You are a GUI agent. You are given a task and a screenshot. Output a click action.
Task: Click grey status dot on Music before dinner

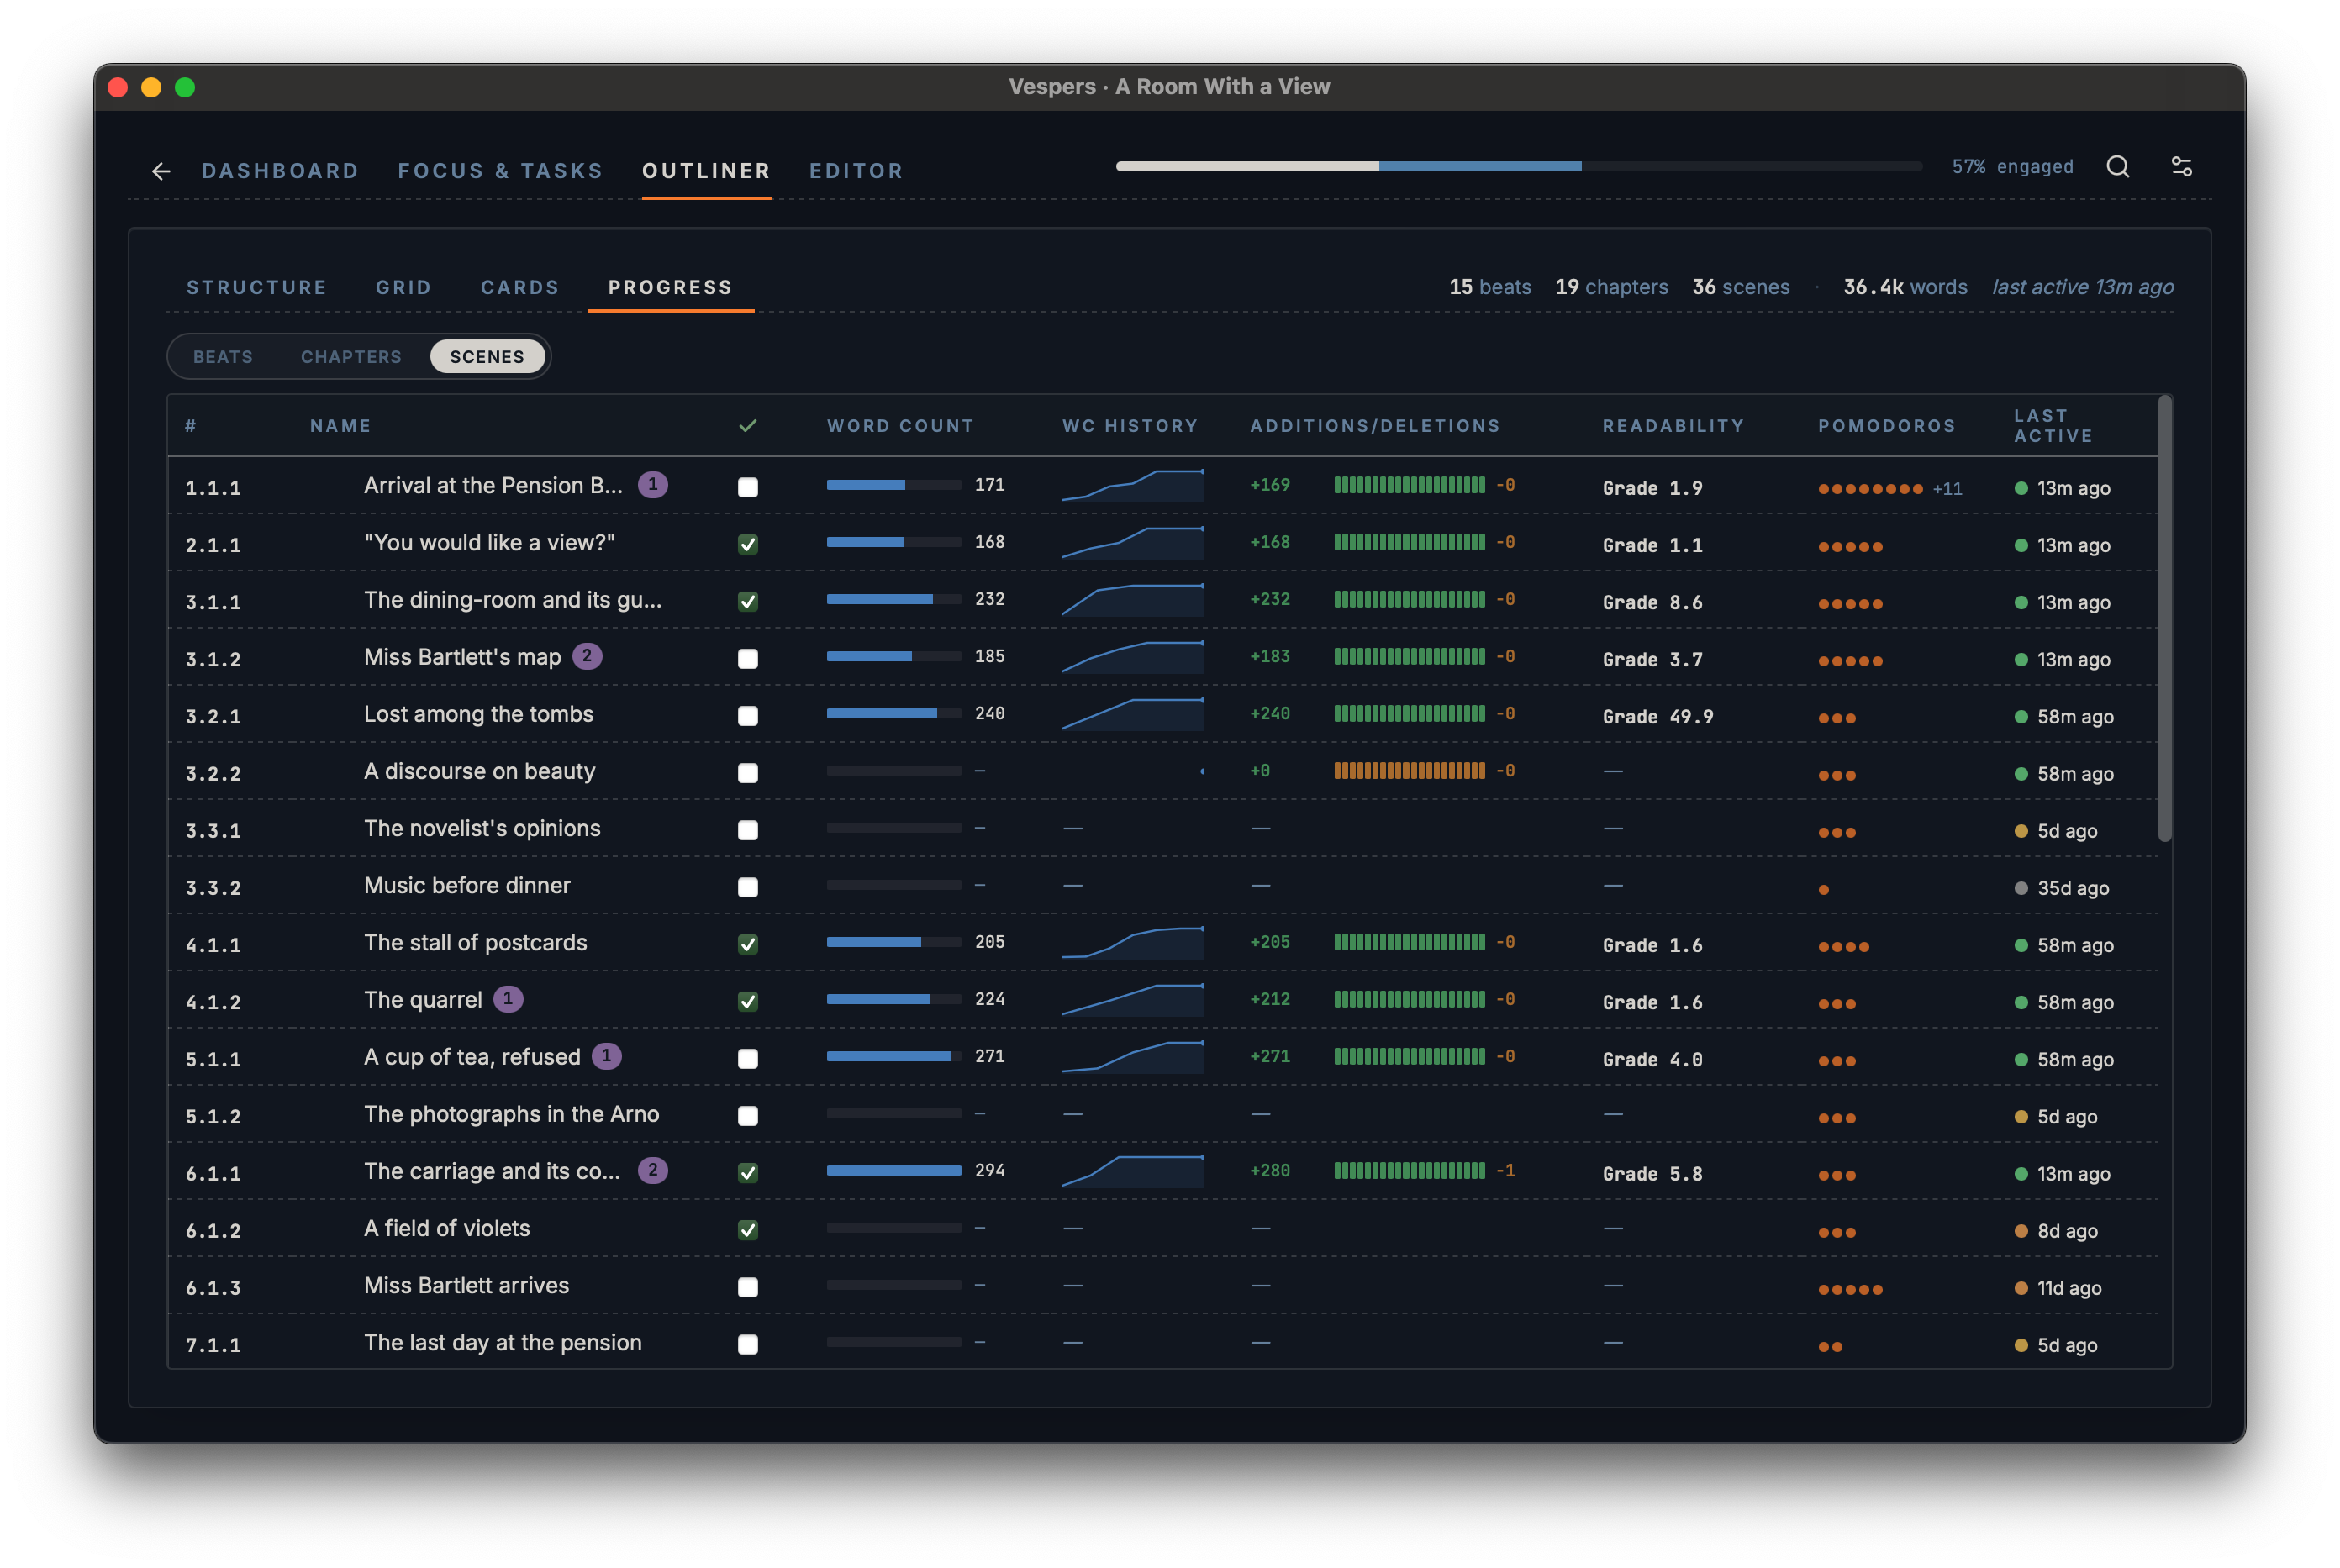tap(2021, 889)
